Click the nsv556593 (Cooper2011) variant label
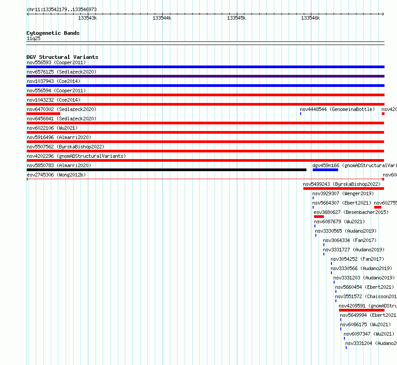 tap(56, 62)
